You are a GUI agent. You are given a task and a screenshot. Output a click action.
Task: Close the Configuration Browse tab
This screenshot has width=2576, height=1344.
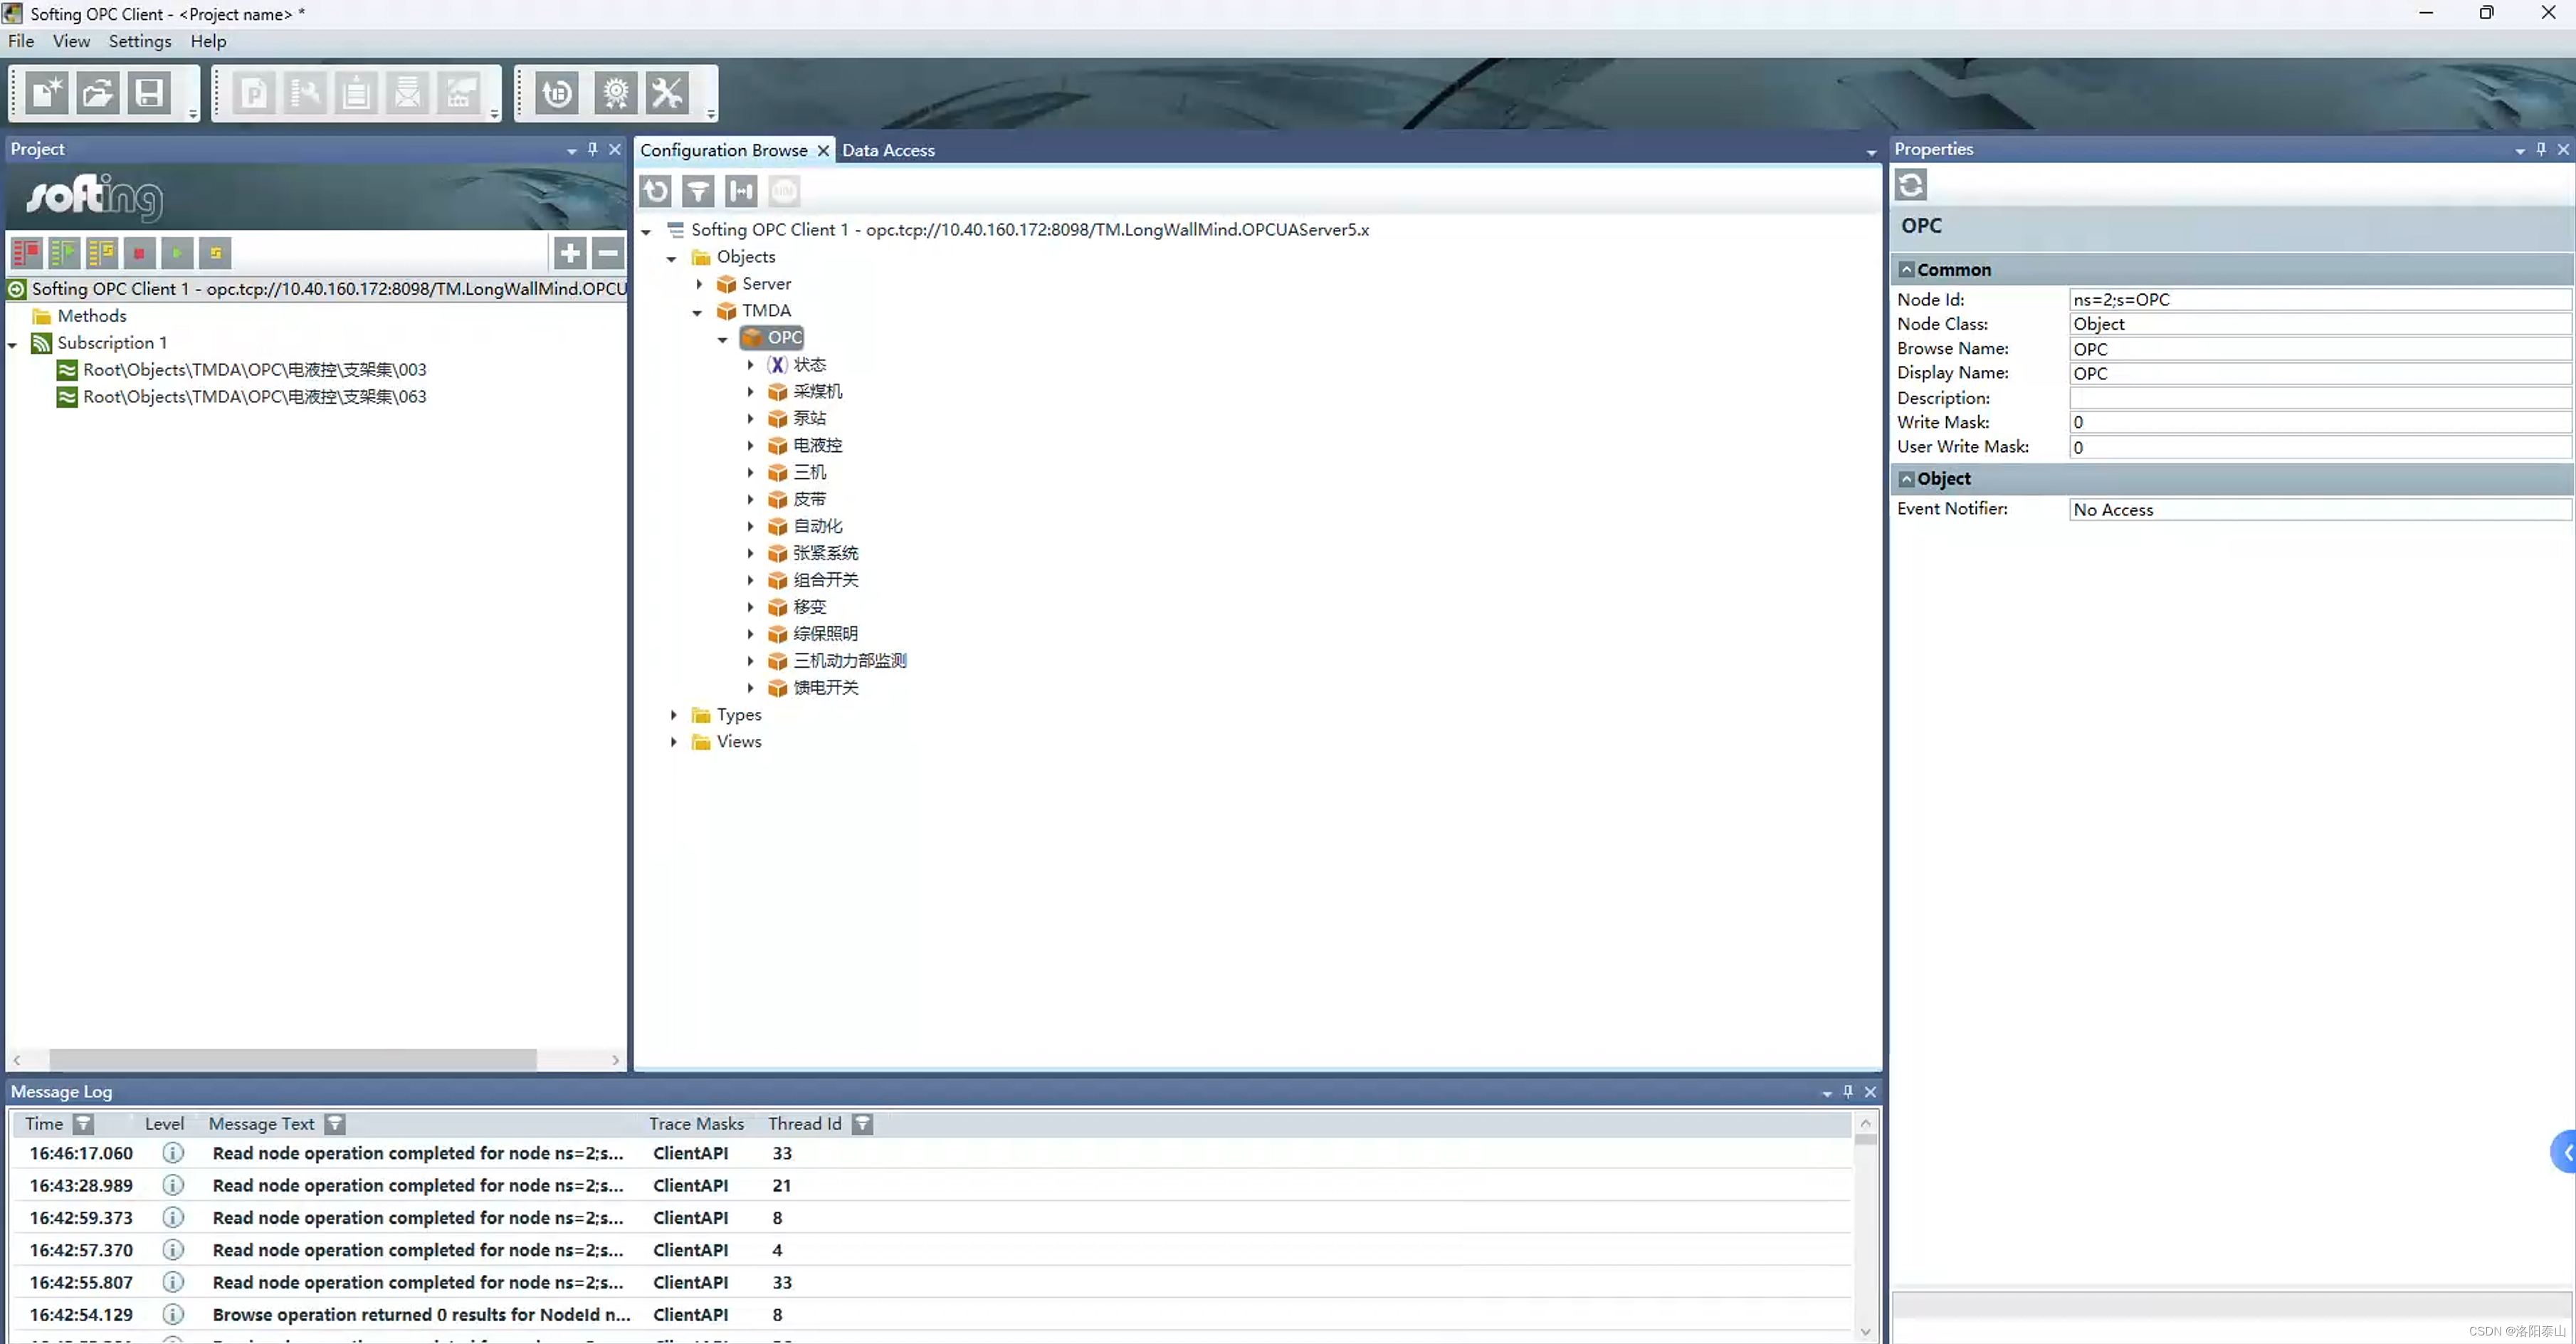pos(823,150)
